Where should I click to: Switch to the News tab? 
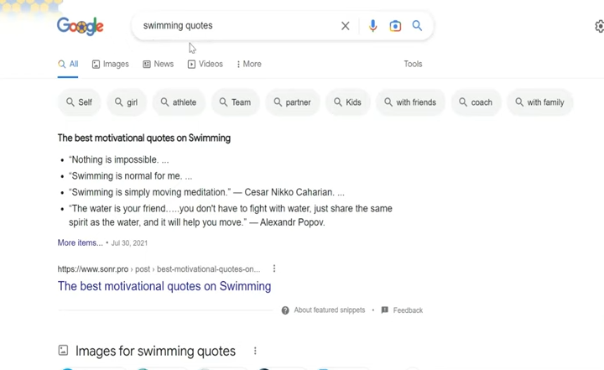(158, 64)
